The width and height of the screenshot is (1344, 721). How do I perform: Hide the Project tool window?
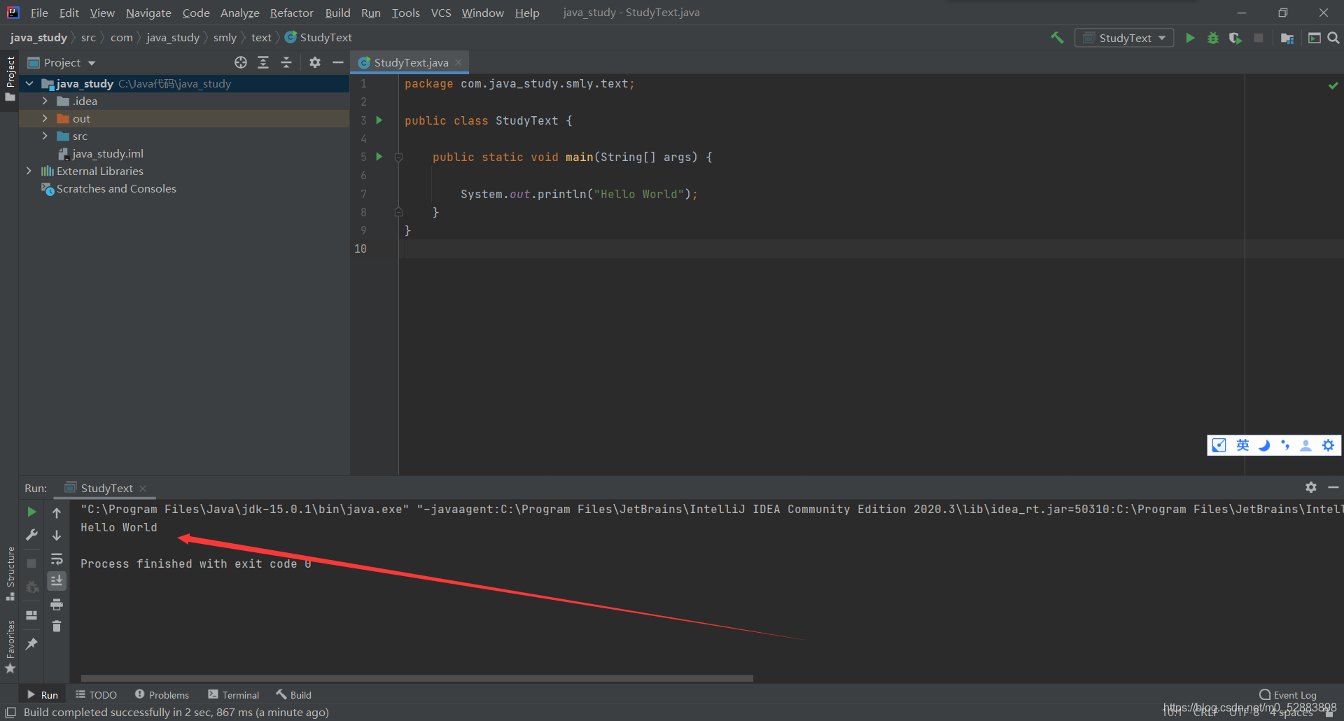point(337,62)
